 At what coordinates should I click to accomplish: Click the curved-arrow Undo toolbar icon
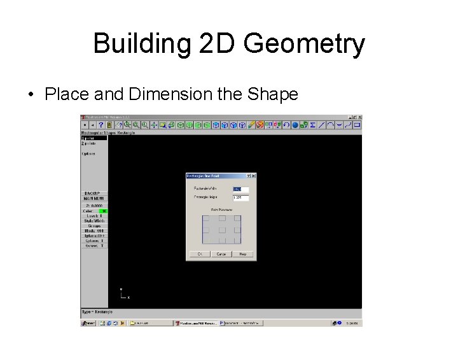point(286,125)
